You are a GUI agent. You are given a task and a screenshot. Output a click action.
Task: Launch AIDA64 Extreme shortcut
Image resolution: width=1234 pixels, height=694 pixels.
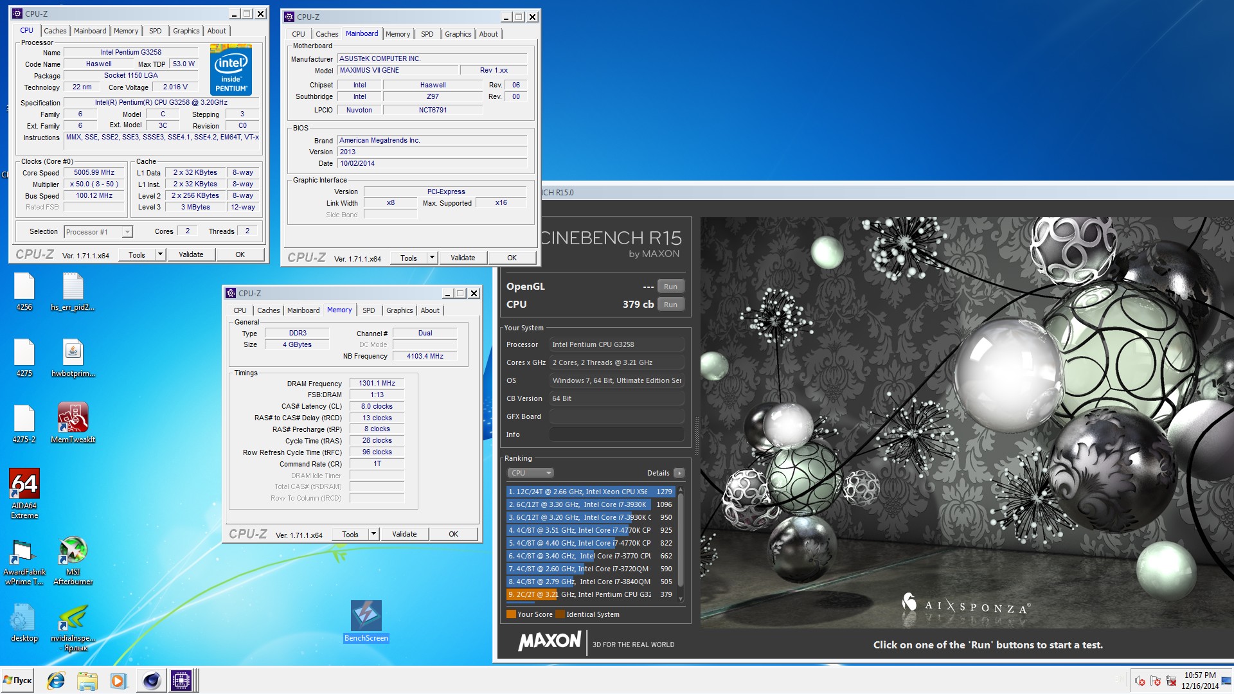point(24,494)
